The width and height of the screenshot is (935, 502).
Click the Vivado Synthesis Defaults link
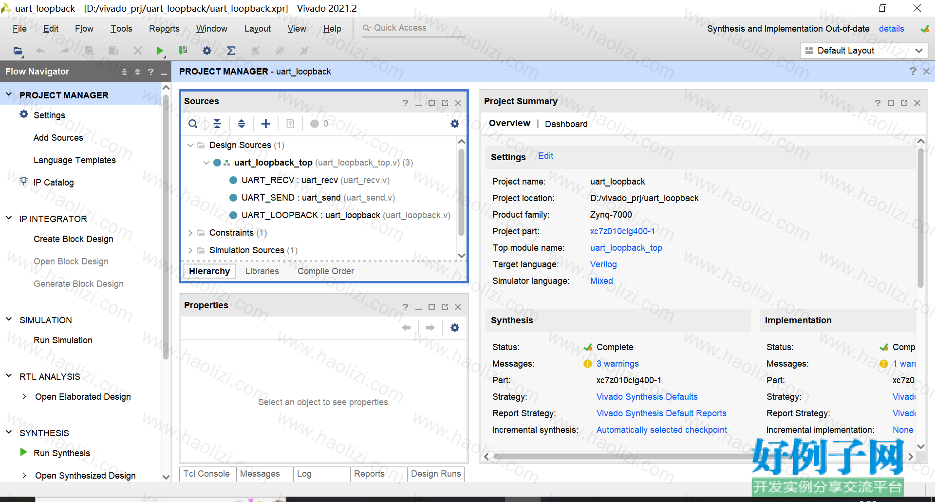(647, 397)
